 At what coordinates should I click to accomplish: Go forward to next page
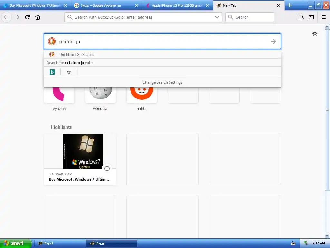(x=17, y=17)
